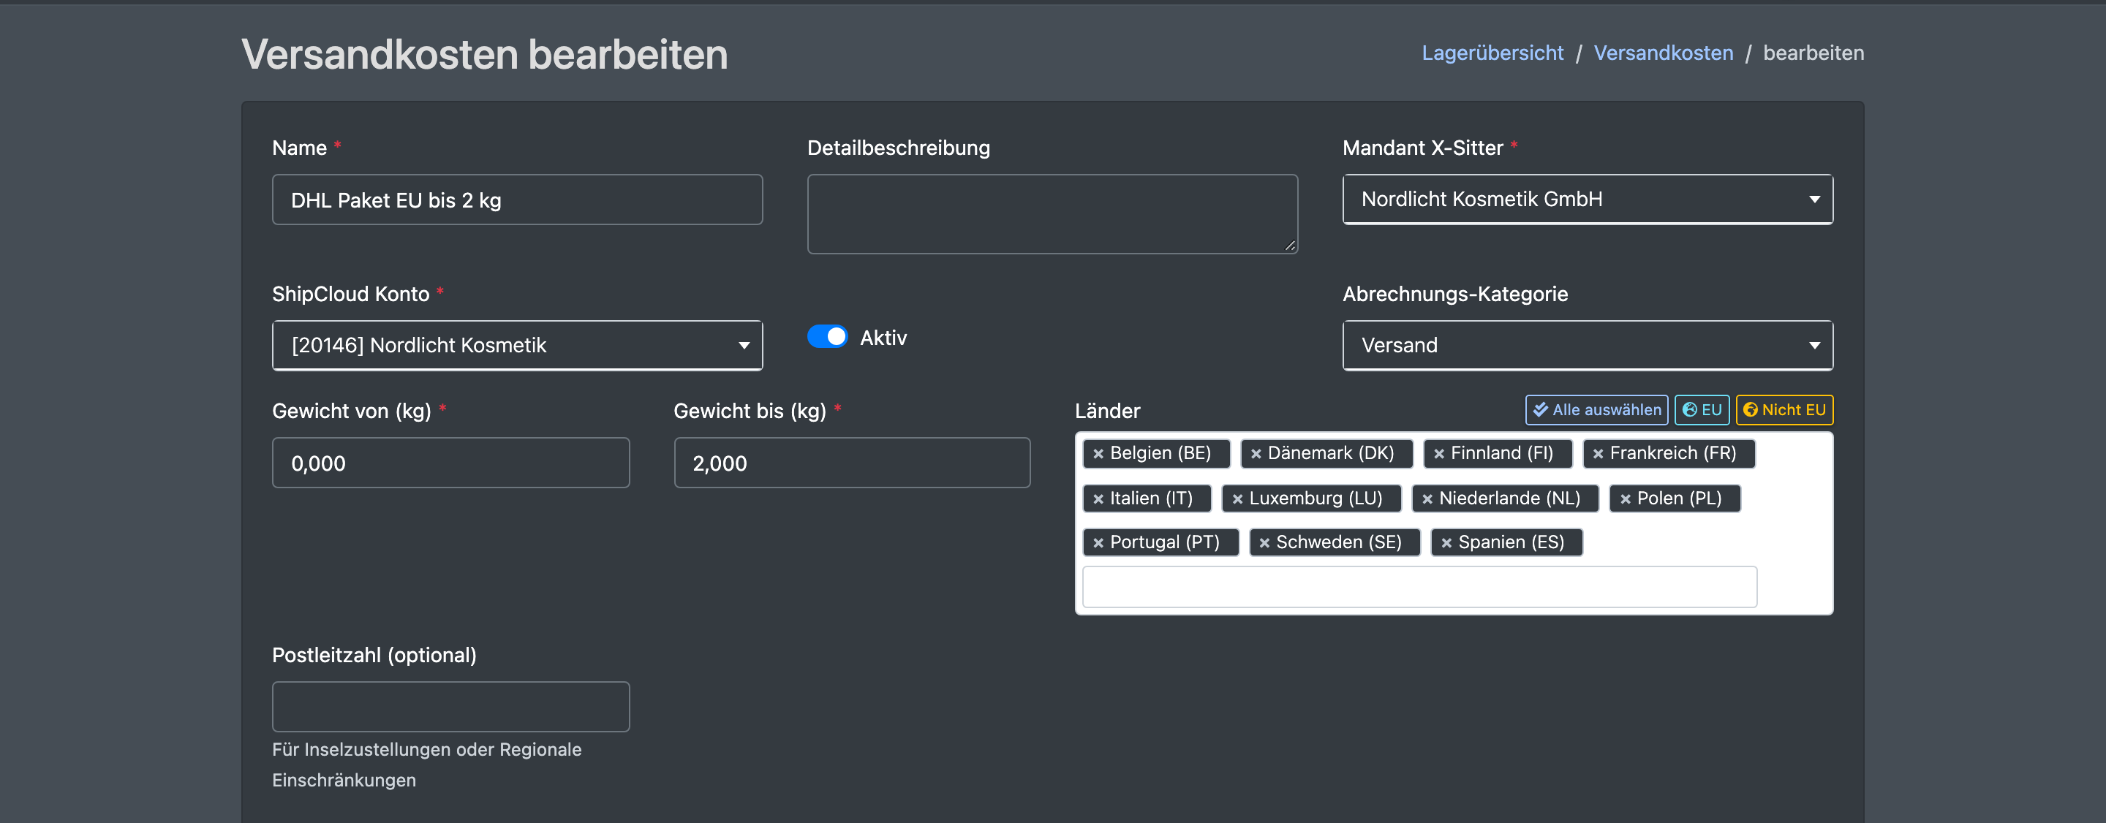Click the bearbeiten breadcrumb text

coord(1813,53)
